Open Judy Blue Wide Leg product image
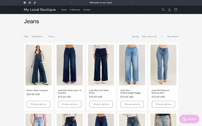Screen dimensions: 202x126 coord(70,65)
